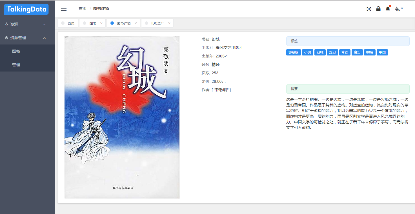Screen dimensions: 415x214
Task: Close the IDC资产 tab
Action: point(169,23)
